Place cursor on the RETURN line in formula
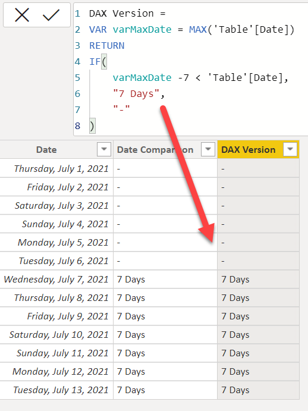The height and width of the screenshot is (411, 308). pyautogui.click(x=107, y=46)
